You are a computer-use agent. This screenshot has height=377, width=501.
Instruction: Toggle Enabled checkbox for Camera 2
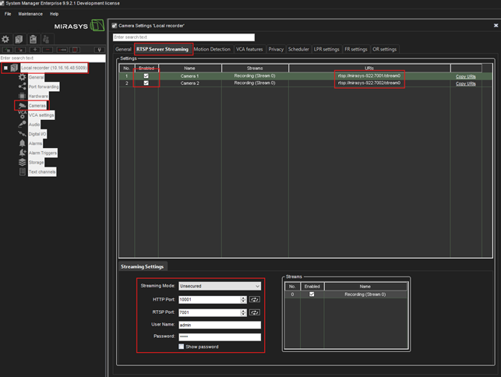(x=146, y=83)
